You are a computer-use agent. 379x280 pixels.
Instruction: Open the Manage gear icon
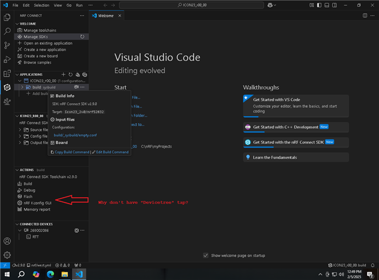point(7,255)
